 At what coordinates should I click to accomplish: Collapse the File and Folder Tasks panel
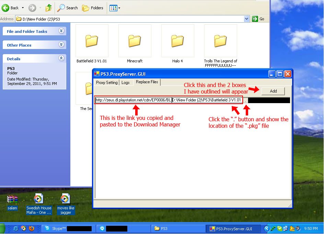point(61,31)
